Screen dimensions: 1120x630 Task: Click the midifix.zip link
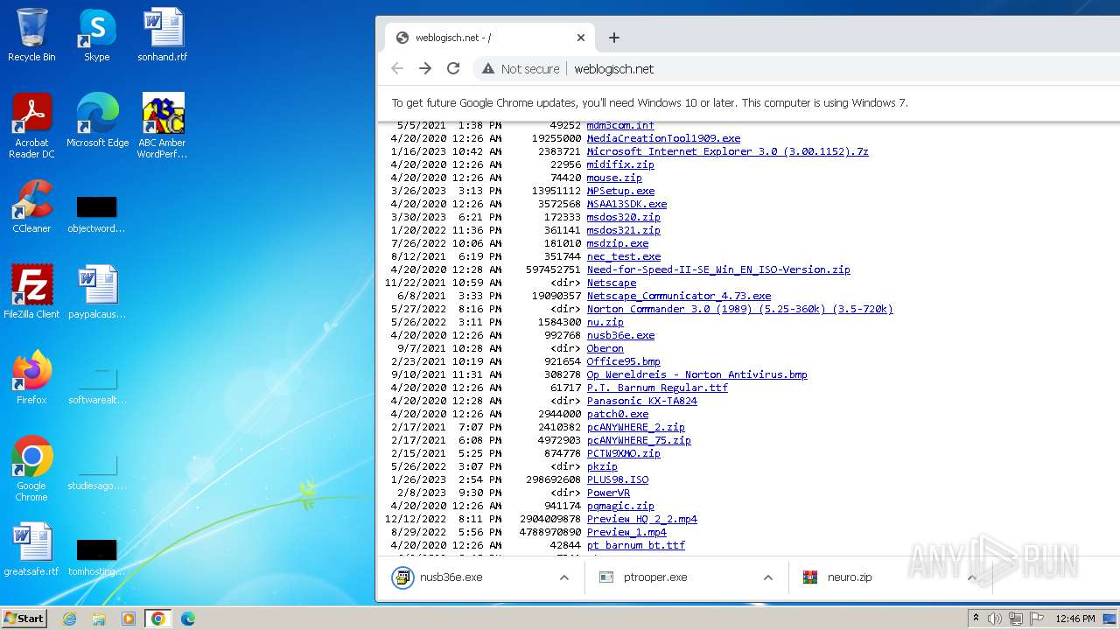click(620, 164)
